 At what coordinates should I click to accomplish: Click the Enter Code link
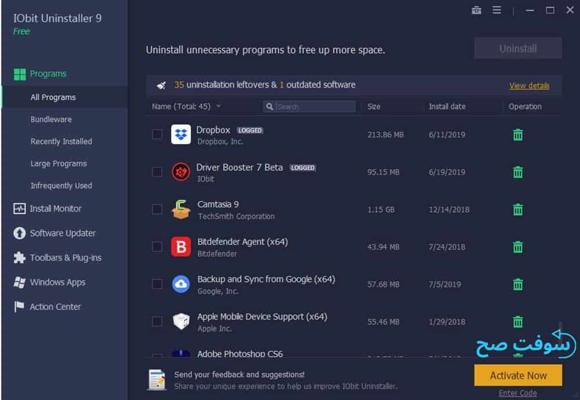517,393
